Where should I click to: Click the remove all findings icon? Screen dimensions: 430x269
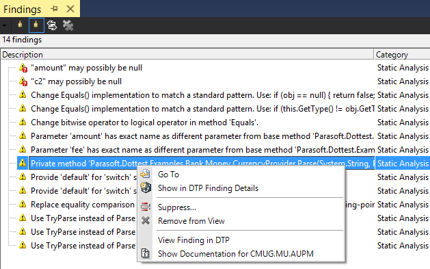coord(68,25)
